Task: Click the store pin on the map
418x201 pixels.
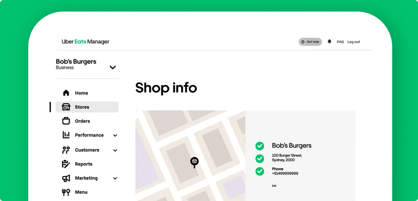Action: 194,162
